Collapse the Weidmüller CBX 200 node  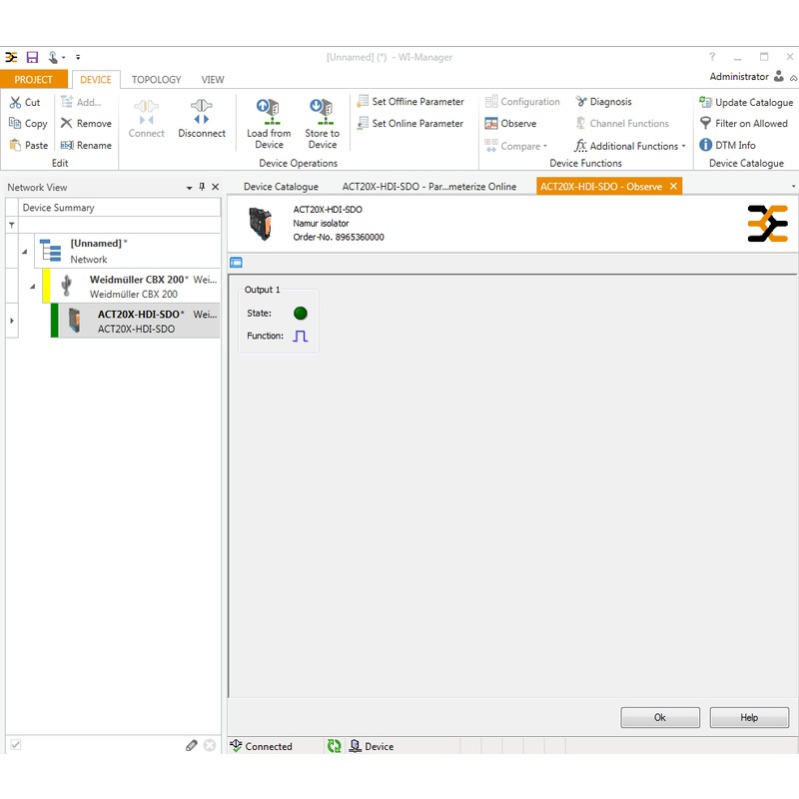click(33, 287)
